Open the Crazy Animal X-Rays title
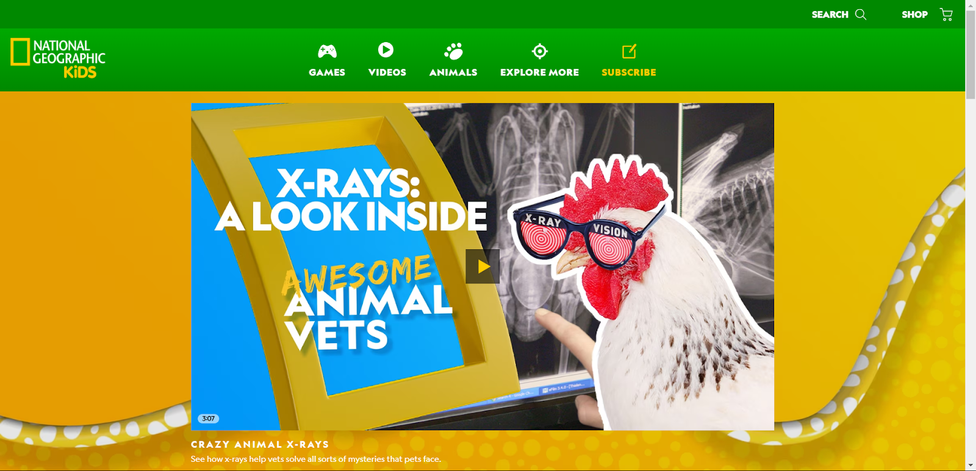 [260, 445]
